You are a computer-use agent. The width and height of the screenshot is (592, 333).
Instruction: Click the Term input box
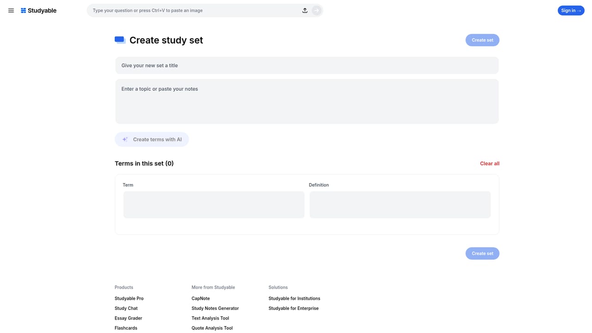pyautogui.click(x=214, y=205)
